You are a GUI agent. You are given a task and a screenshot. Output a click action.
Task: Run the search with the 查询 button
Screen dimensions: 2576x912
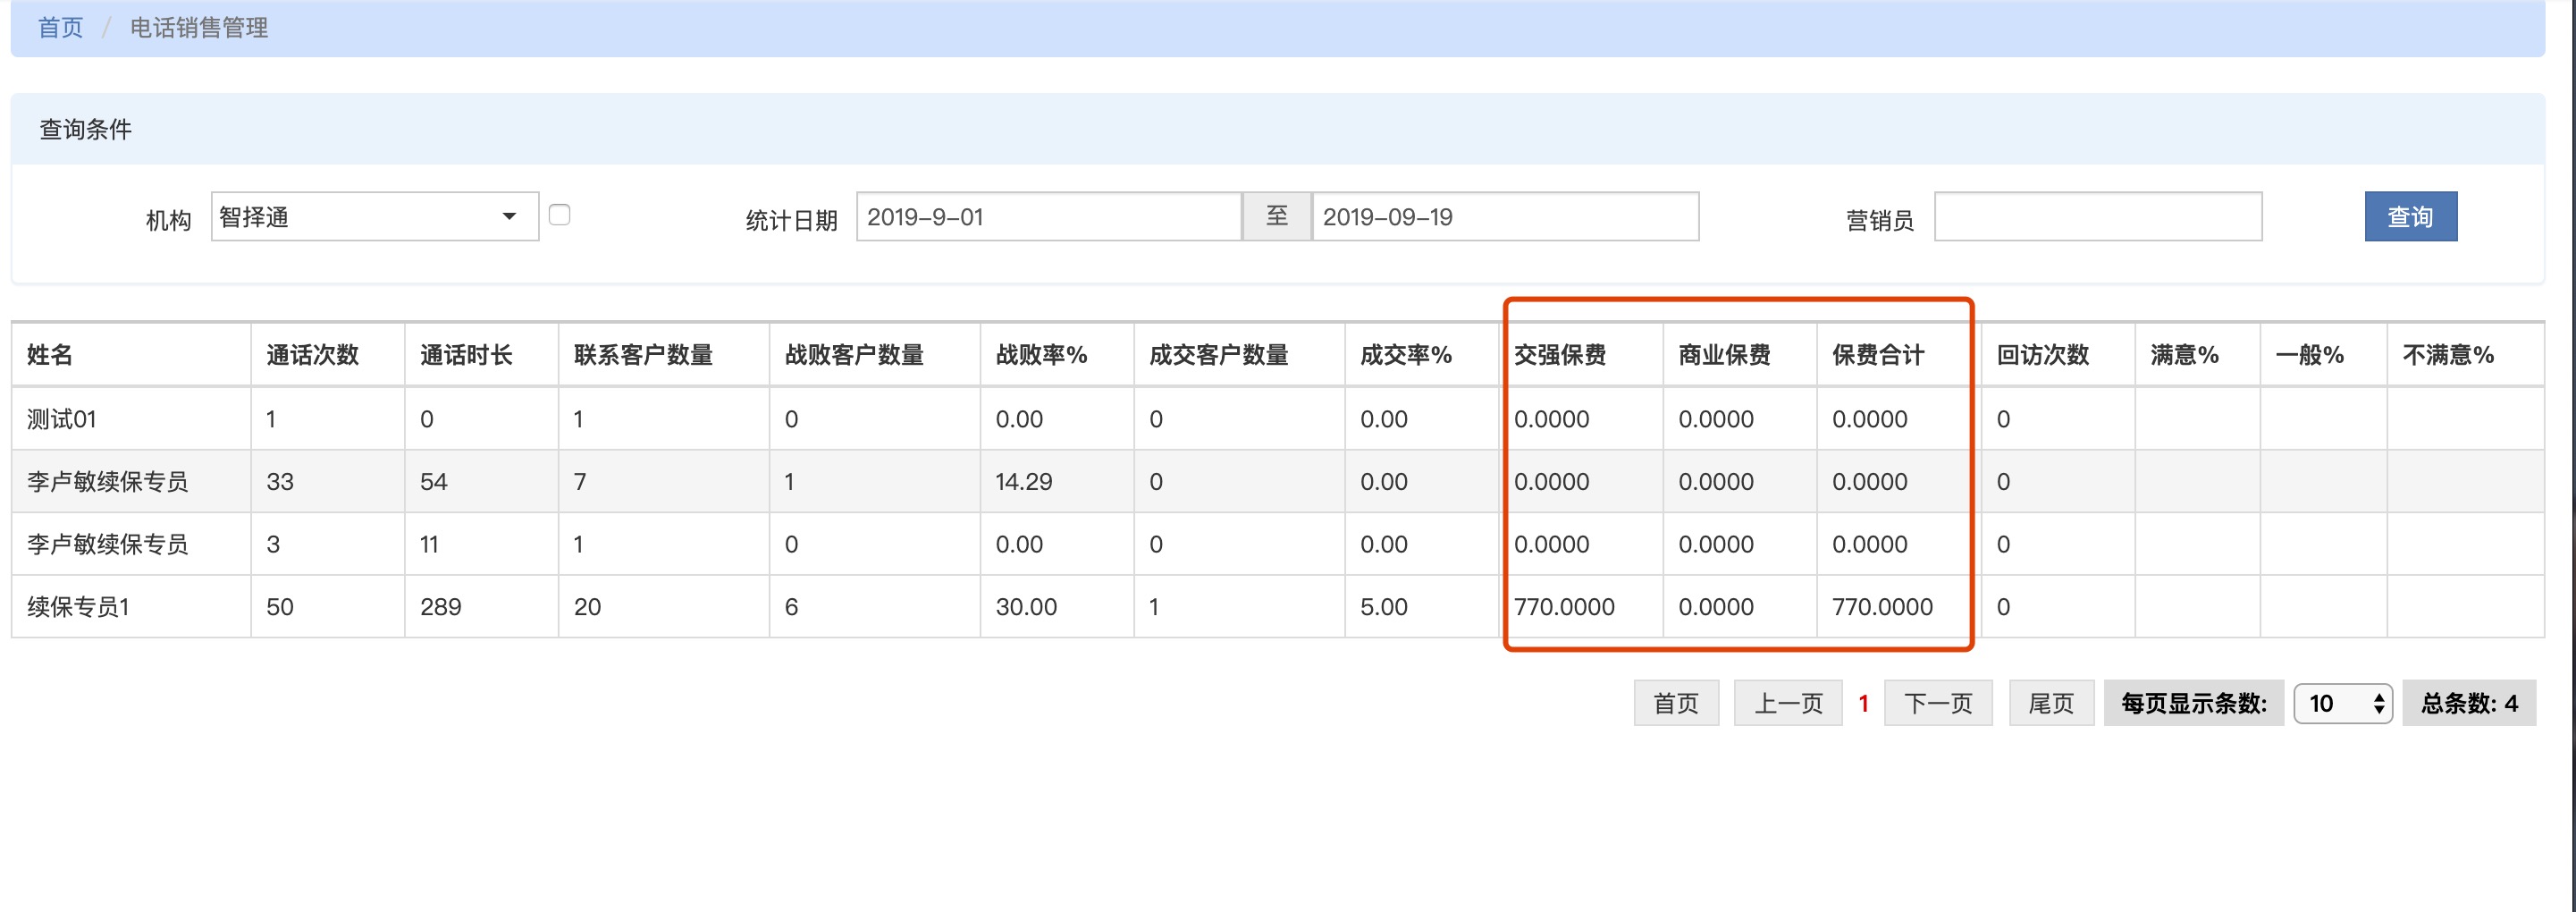click(x=2410, y=216)
